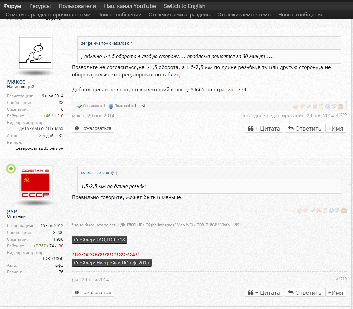Screen dimensions: 353x309
Task: Click the star medal rating icon on макcс's post
Action: (x=321, y=106)
